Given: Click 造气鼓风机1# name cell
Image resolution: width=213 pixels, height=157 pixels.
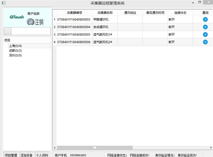Looking at the screenshot, I should [x=105, y=34].
